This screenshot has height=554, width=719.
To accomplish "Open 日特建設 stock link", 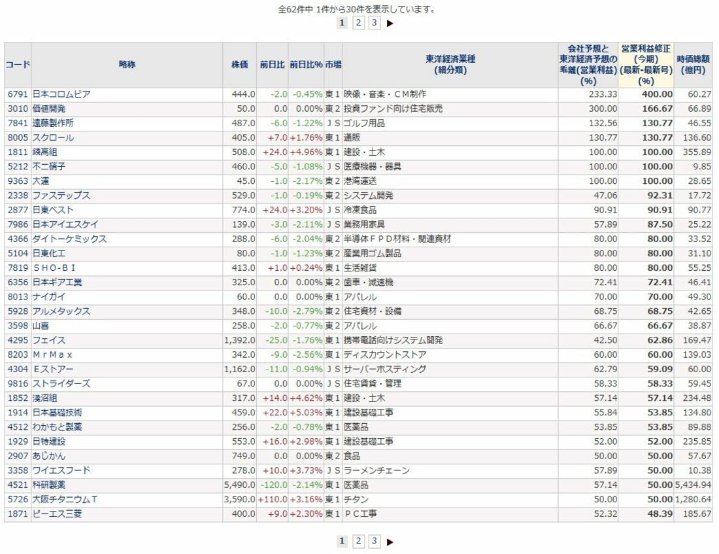I will click(48, 441).
